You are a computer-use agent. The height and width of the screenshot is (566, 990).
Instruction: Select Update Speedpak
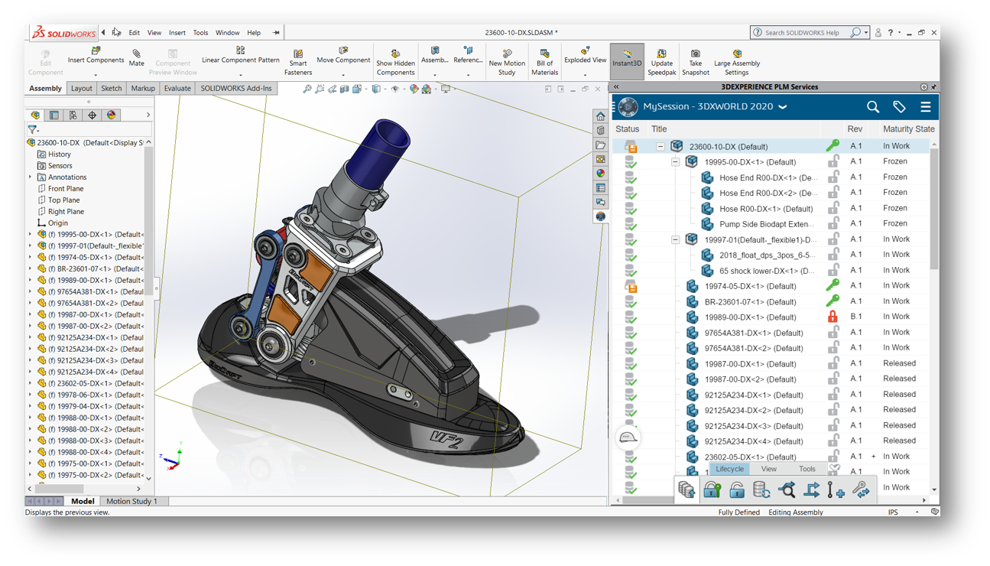662,60
